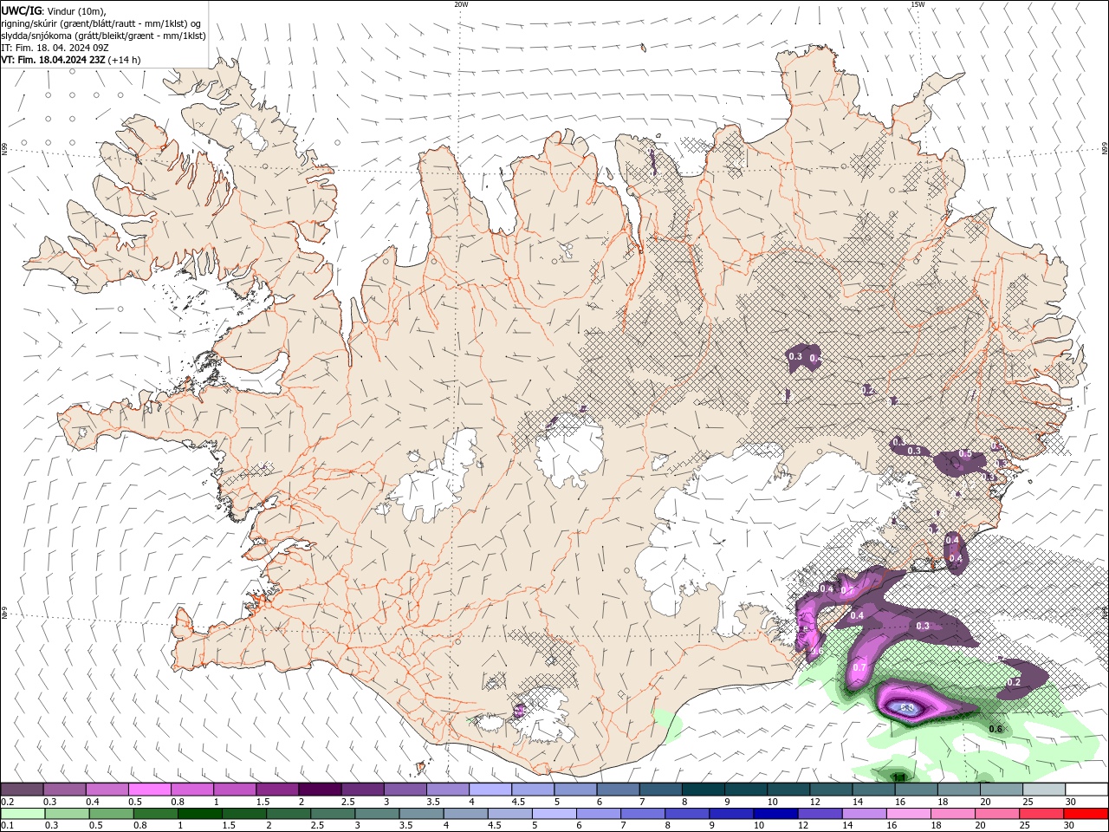The width and height of the screenshot is (1109, 832).
Task: Click the '1.1' rainfall value over the southern sea
Action: point(899,777)
